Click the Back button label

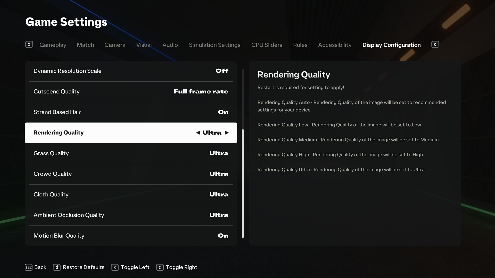pyautogui.click(x=40, y=267)
